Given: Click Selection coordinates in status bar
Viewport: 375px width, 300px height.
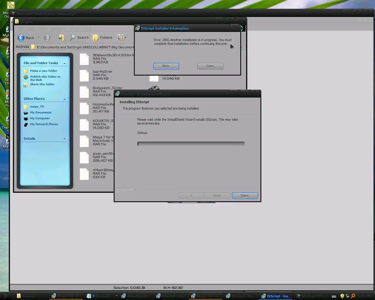Looking at the screenshot, I should point(129,288).
